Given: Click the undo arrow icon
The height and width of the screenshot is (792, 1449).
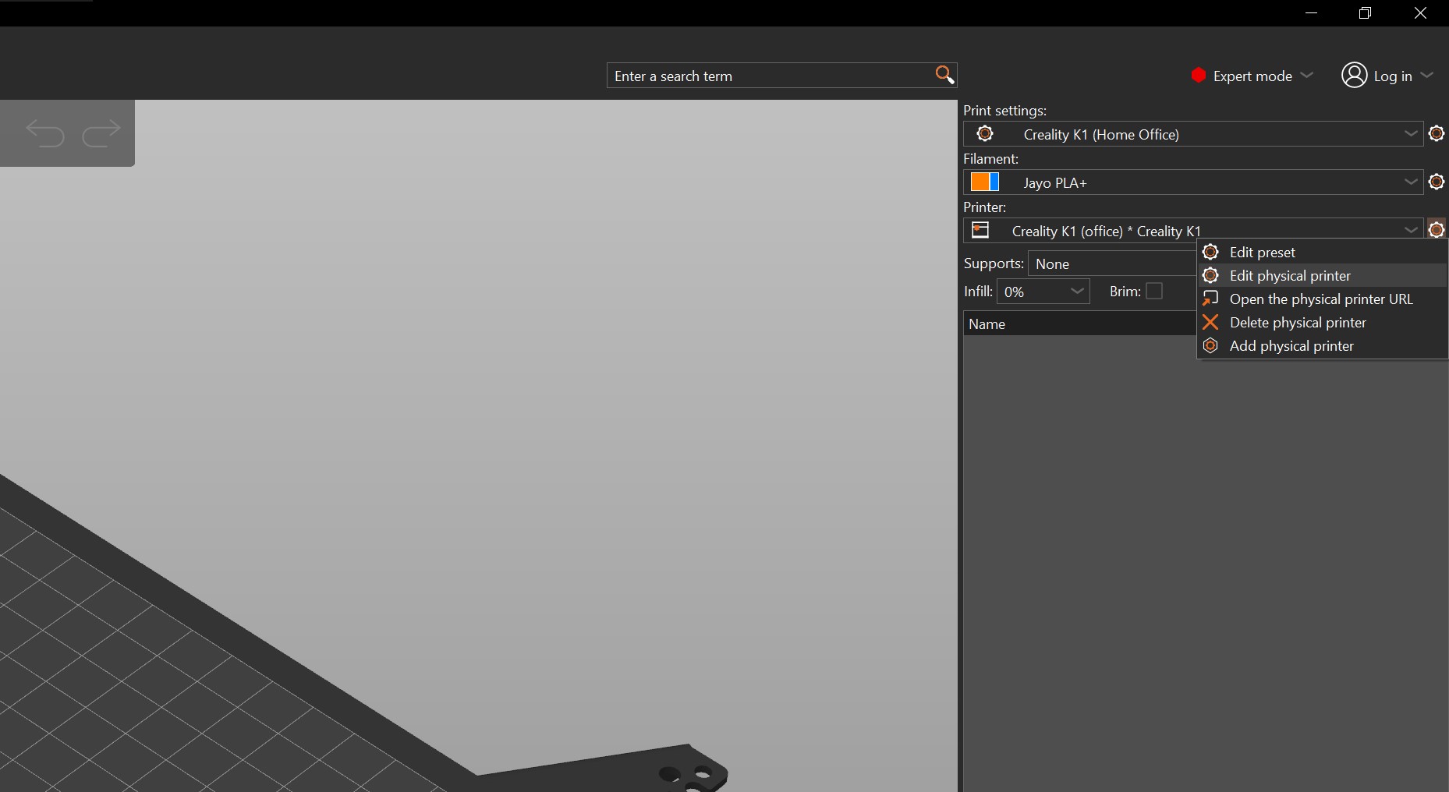Looking at the screenshot, I should coord(44,133).
